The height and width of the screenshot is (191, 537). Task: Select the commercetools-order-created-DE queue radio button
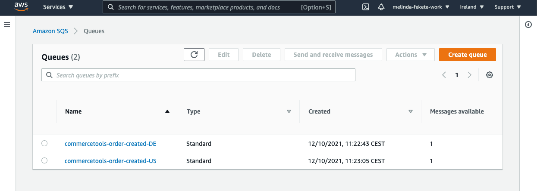[44, 144]
